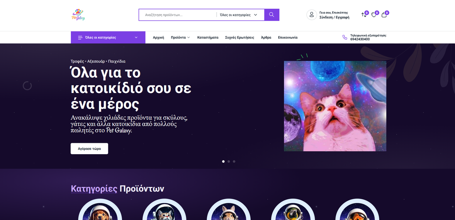Open the shopping bag cart icon
Screen dimensions: 455x220
coord(384,15)
